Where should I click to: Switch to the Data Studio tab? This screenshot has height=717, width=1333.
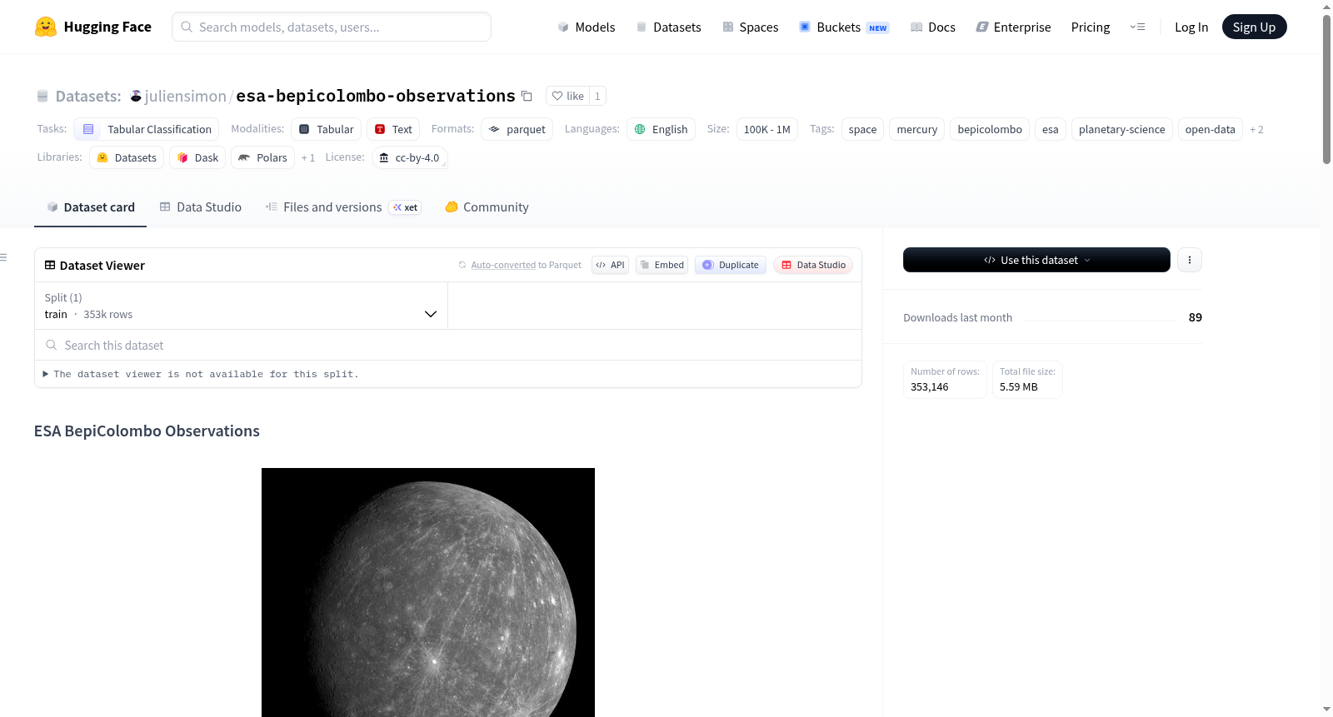tap(201, 207)
